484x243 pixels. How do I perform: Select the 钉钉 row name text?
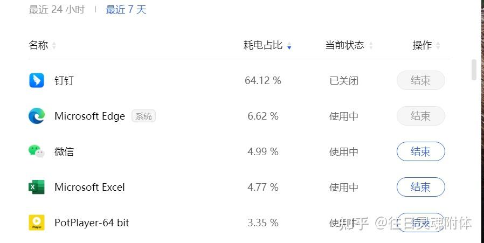click(x=64, y=81)
